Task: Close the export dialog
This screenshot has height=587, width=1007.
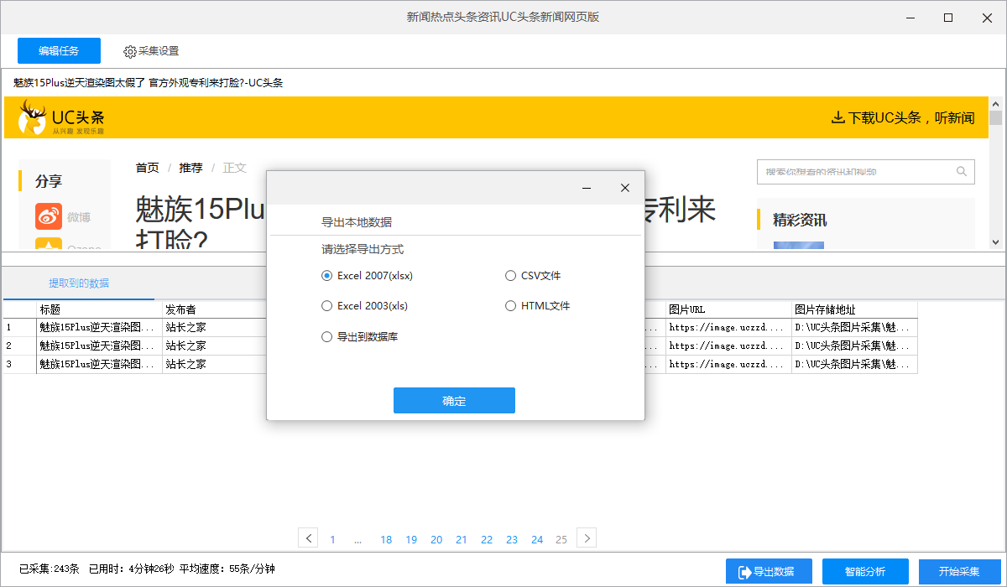Action: tap(624, 188)
